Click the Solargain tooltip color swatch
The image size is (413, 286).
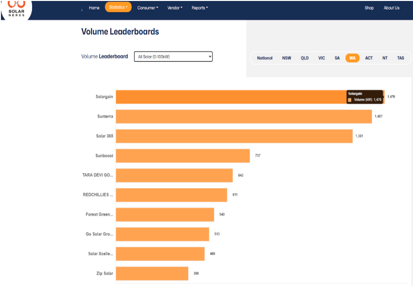point(350,100)
